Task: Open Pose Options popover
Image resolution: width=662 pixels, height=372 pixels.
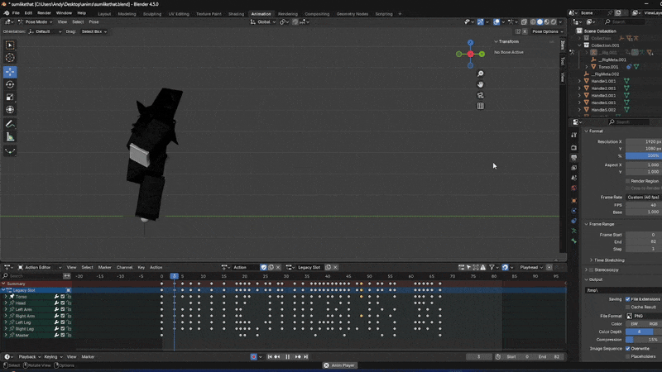Action: coord(547,31)
